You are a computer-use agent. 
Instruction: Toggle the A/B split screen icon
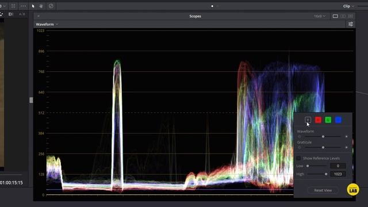(22, 14)
